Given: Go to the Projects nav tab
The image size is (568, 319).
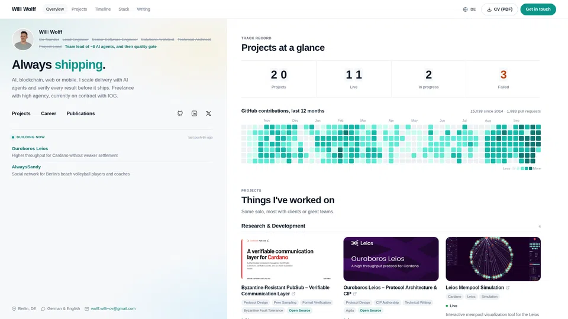Looking at the screenshot, I should pos(79,9).
